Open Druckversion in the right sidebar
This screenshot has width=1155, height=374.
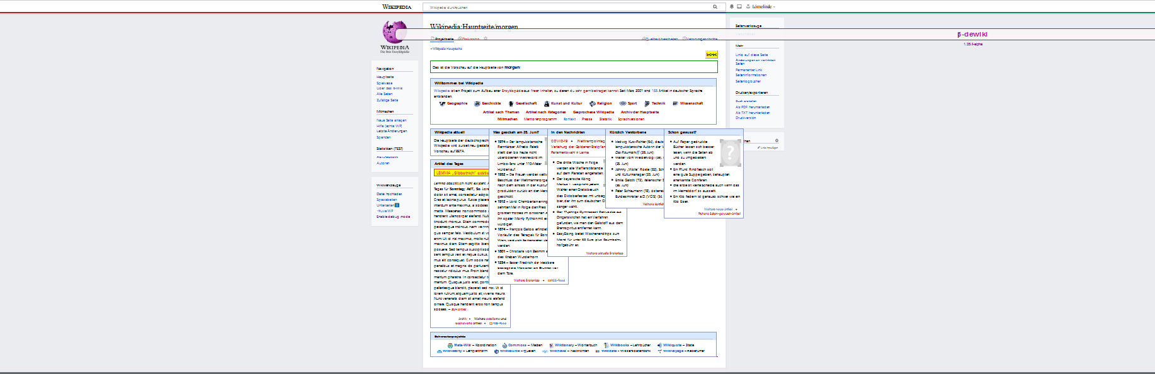click(746, 118)
